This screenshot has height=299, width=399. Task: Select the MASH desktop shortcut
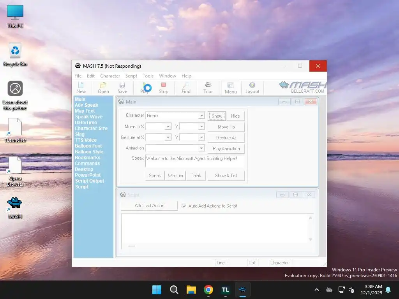tap(15, 208)
